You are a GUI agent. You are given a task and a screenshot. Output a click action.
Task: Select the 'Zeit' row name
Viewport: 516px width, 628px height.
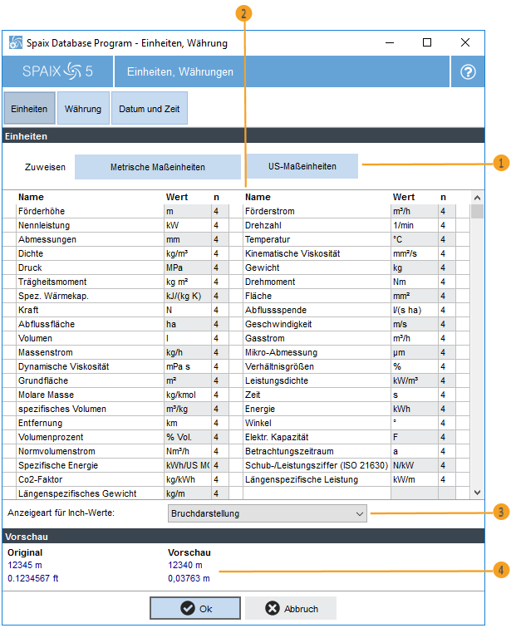pyautogui.click(x=253, y=395)
